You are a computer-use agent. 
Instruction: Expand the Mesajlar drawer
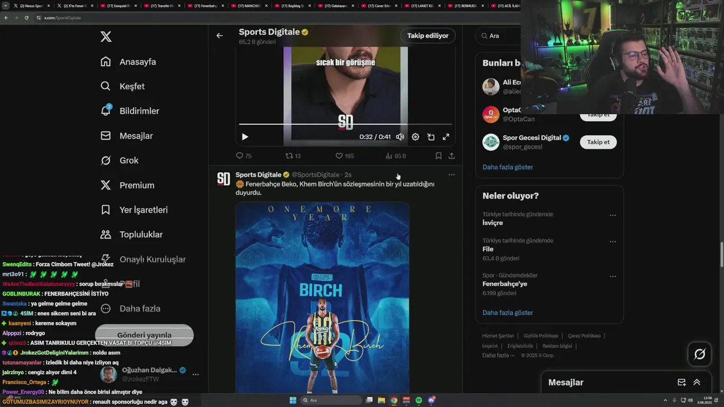click(697, 383)
